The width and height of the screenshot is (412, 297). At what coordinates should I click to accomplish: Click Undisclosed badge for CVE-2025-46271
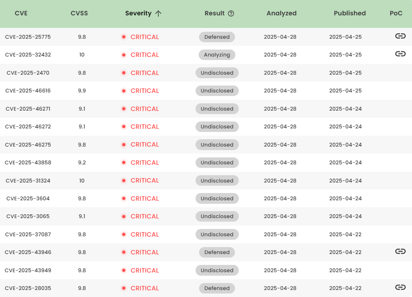217,109
